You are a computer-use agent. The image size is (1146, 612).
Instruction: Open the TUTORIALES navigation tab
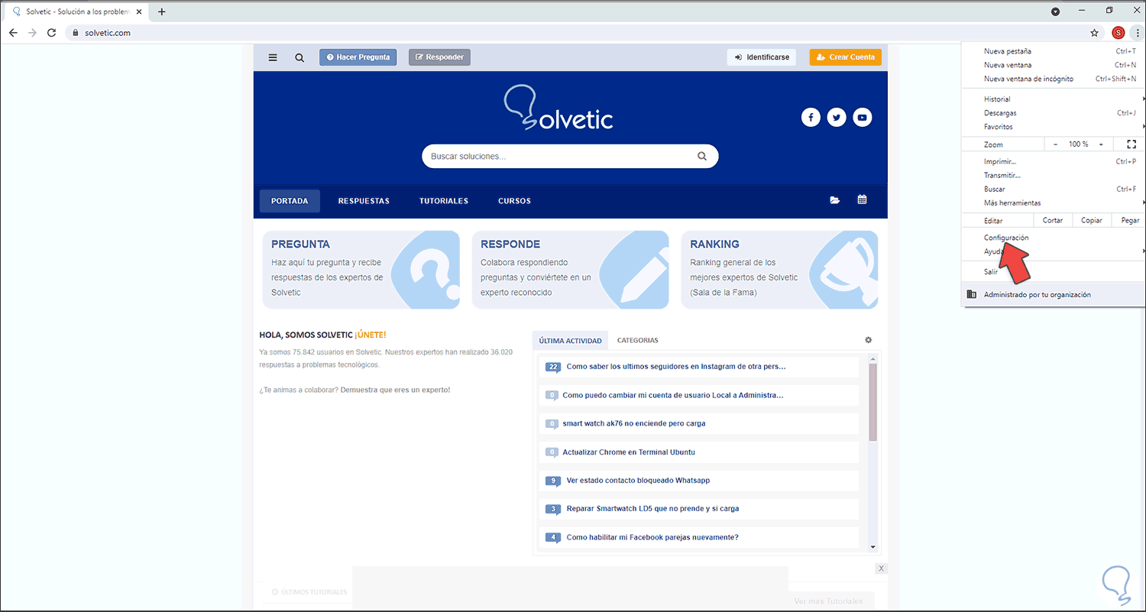tap(444, 201)
